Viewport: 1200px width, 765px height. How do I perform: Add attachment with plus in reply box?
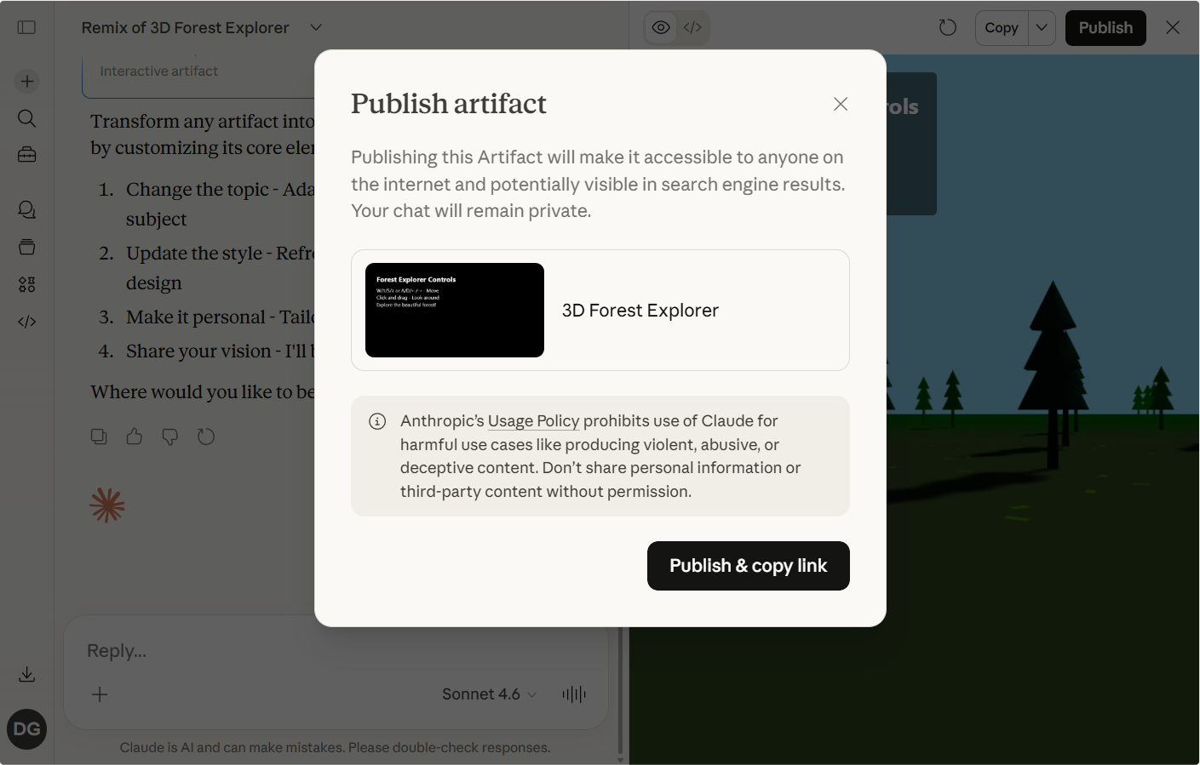tap(100, 694)
